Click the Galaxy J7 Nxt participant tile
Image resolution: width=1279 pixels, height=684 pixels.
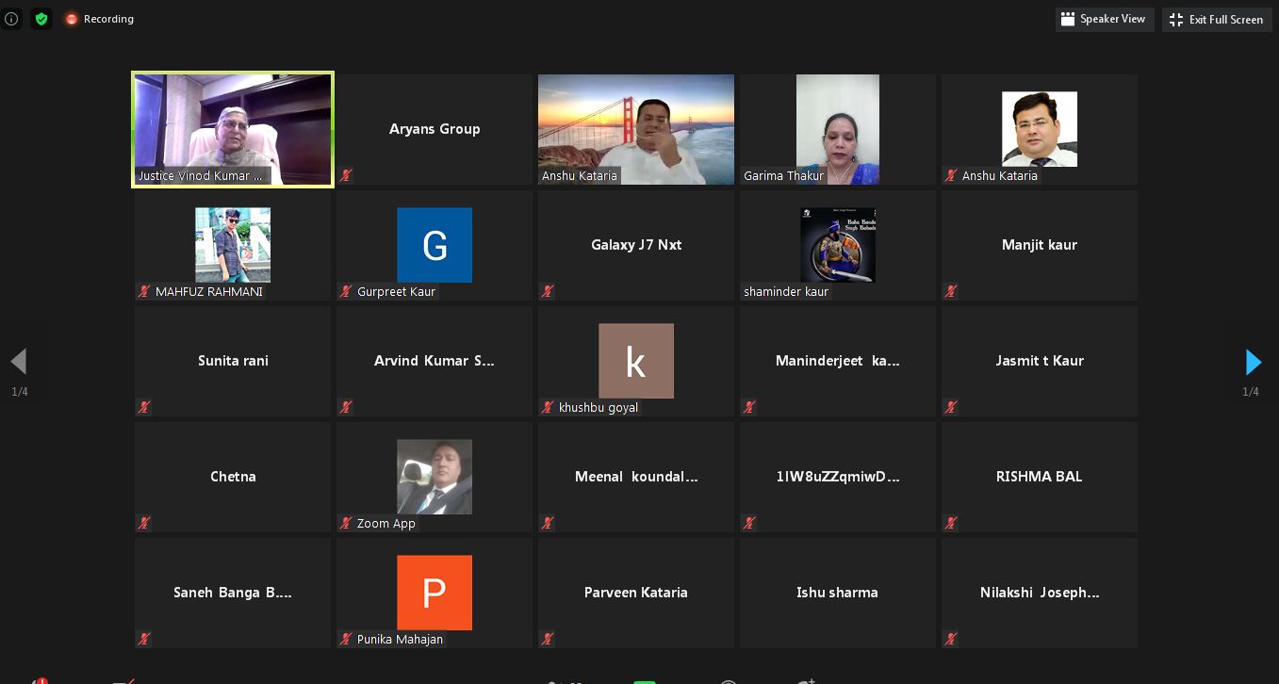point(635,245)
